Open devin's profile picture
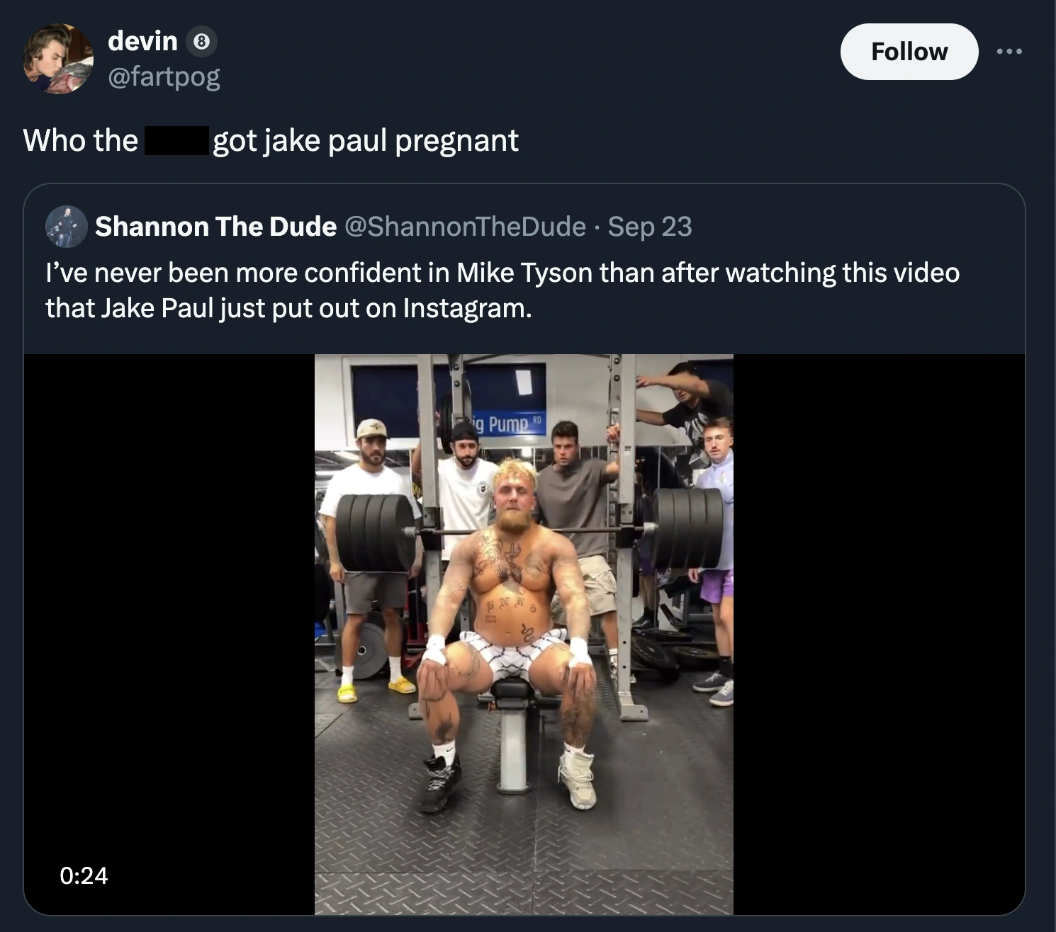The height and width of the screenshot is (932, 1056). 58,59
